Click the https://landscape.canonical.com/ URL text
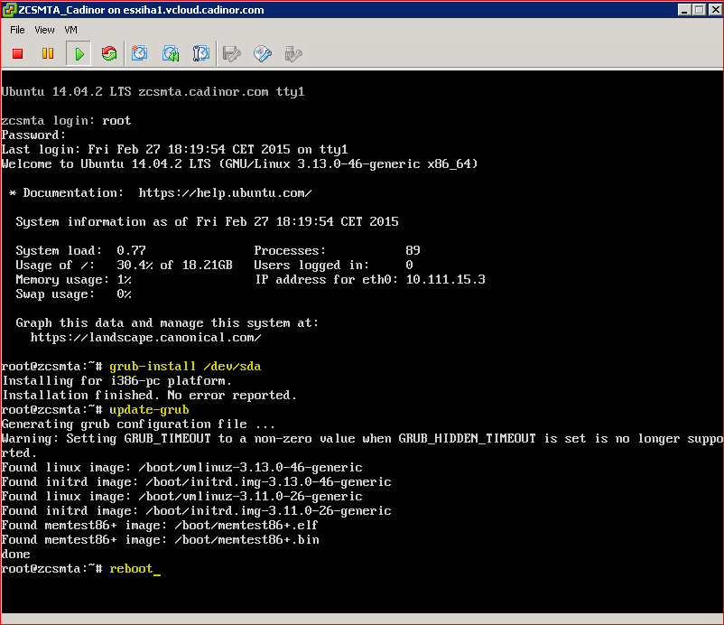 click(146, 337)
